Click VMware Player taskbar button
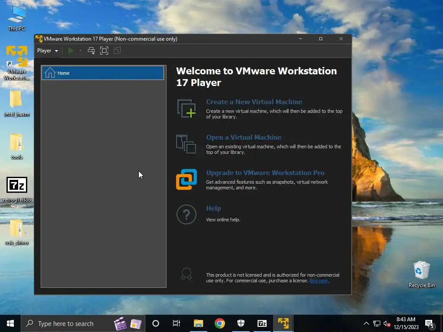The width and height of the screenshot is (443, 332). click(283, 323)
